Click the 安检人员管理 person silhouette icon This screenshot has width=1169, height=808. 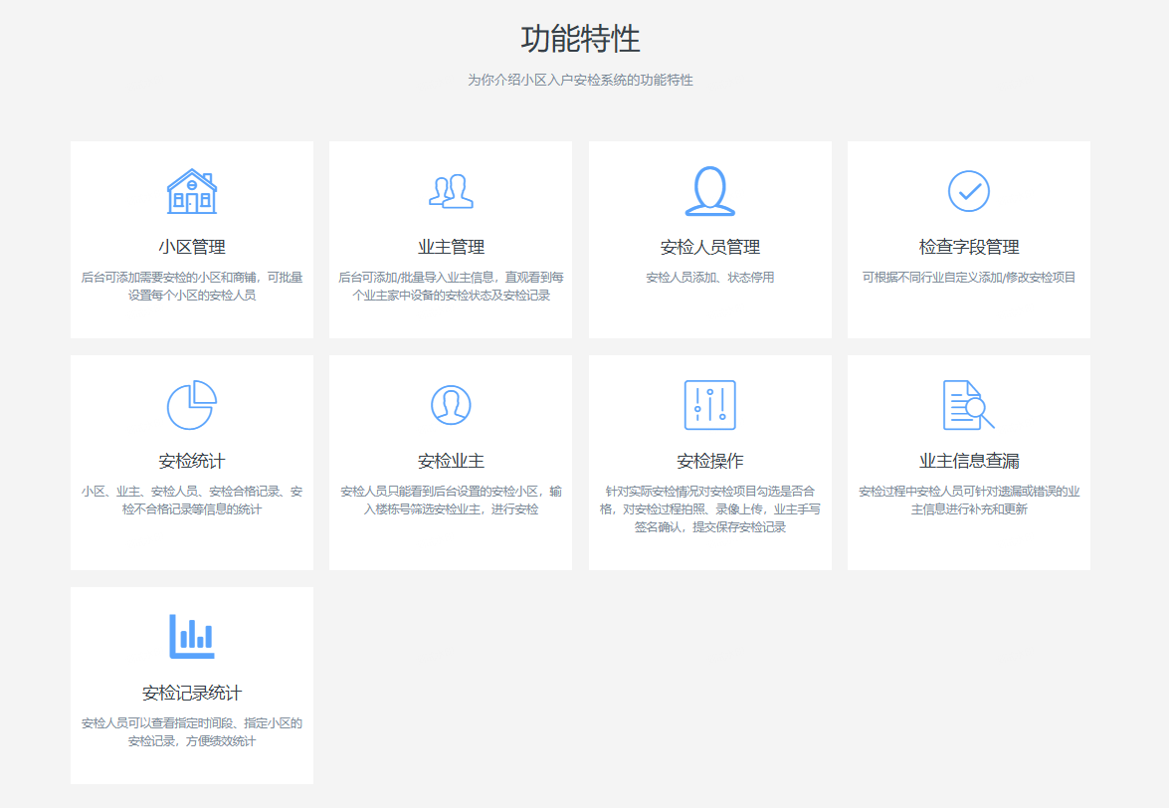(x=710, y=191)
